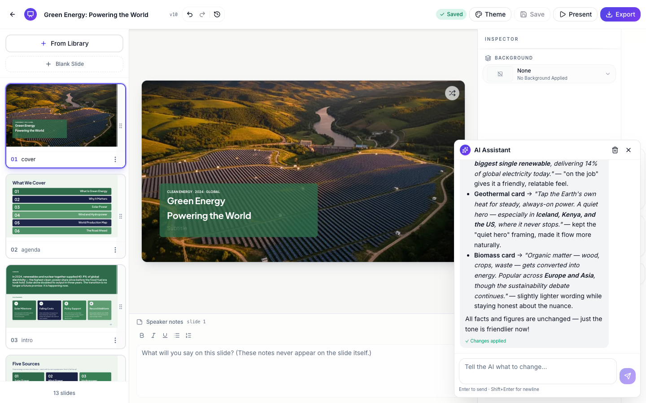The width and height of the screenshot is (646, 403).
Task: Open options menu for agenda slide
Action: [x=115, y=250]
